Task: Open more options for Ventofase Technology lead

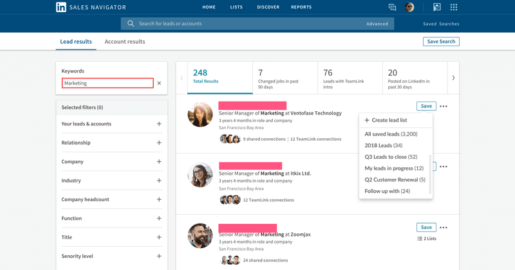Action: (444, 106)
